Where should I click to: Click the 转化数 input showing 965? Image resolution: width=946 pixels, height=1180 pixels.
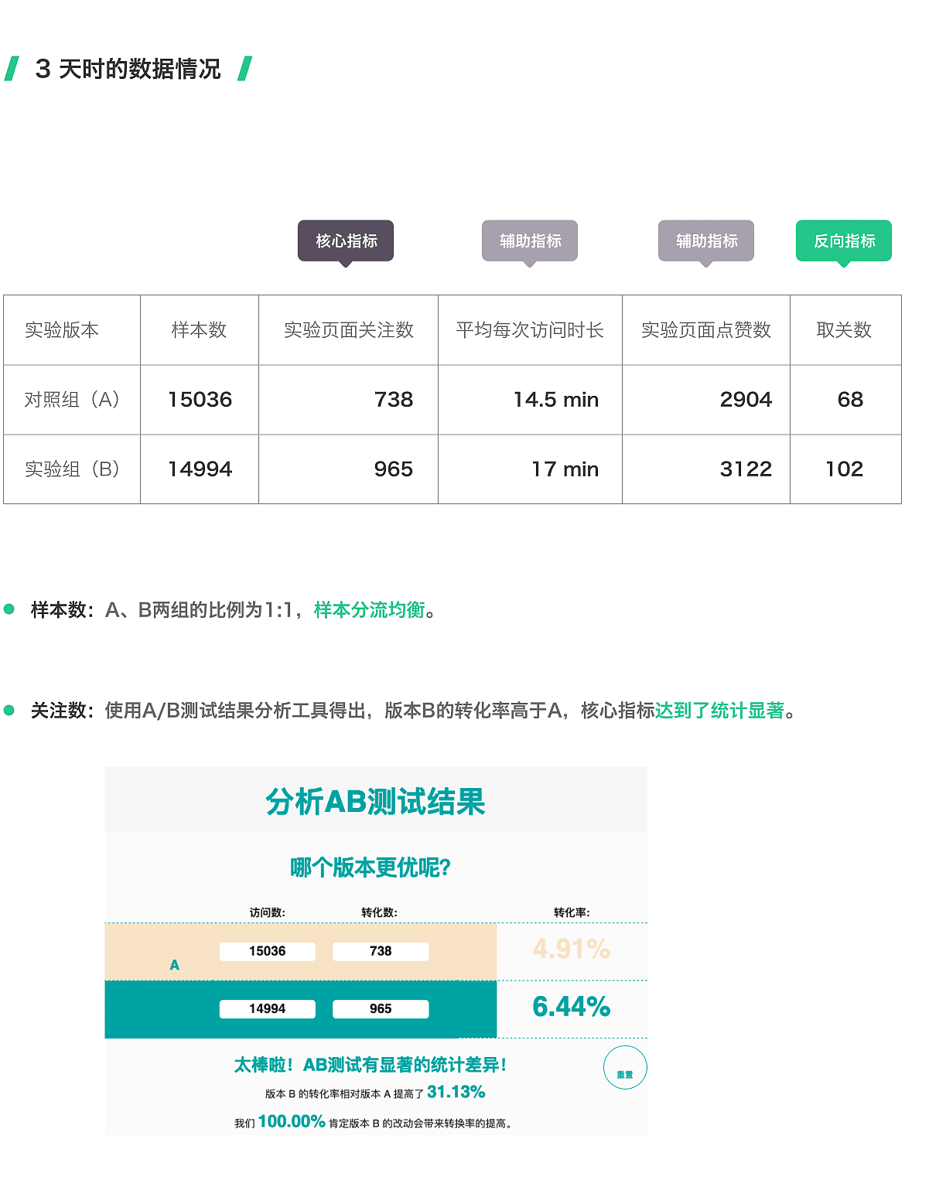coord(381,1008)
